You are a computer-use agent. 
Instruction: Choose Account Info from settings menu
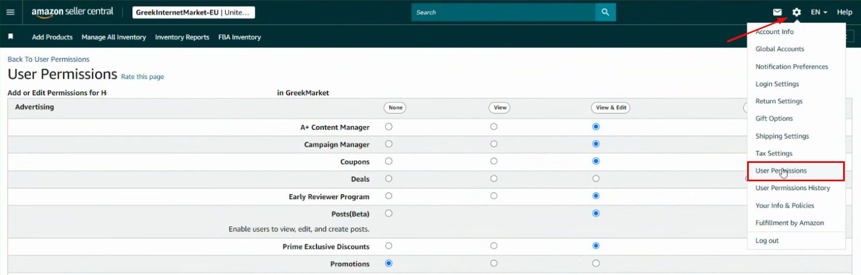click(774, 32)
